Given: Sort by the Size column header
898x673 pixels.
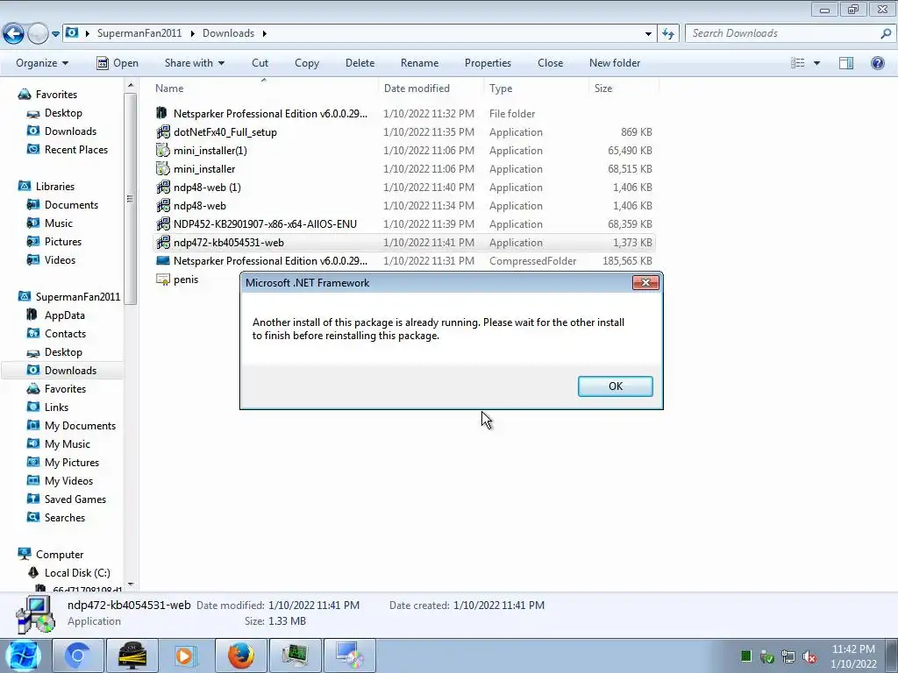Looking at the screenshot, I should click(x=603, y=89).
